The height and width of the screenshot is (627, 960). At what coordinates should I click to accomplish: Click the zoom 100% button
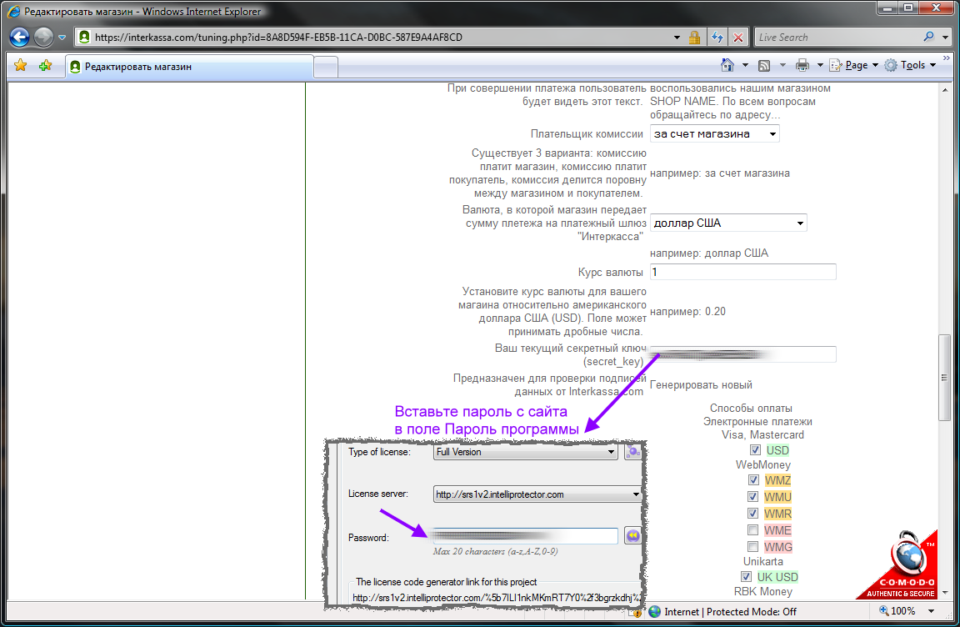[x=897, y=611]
